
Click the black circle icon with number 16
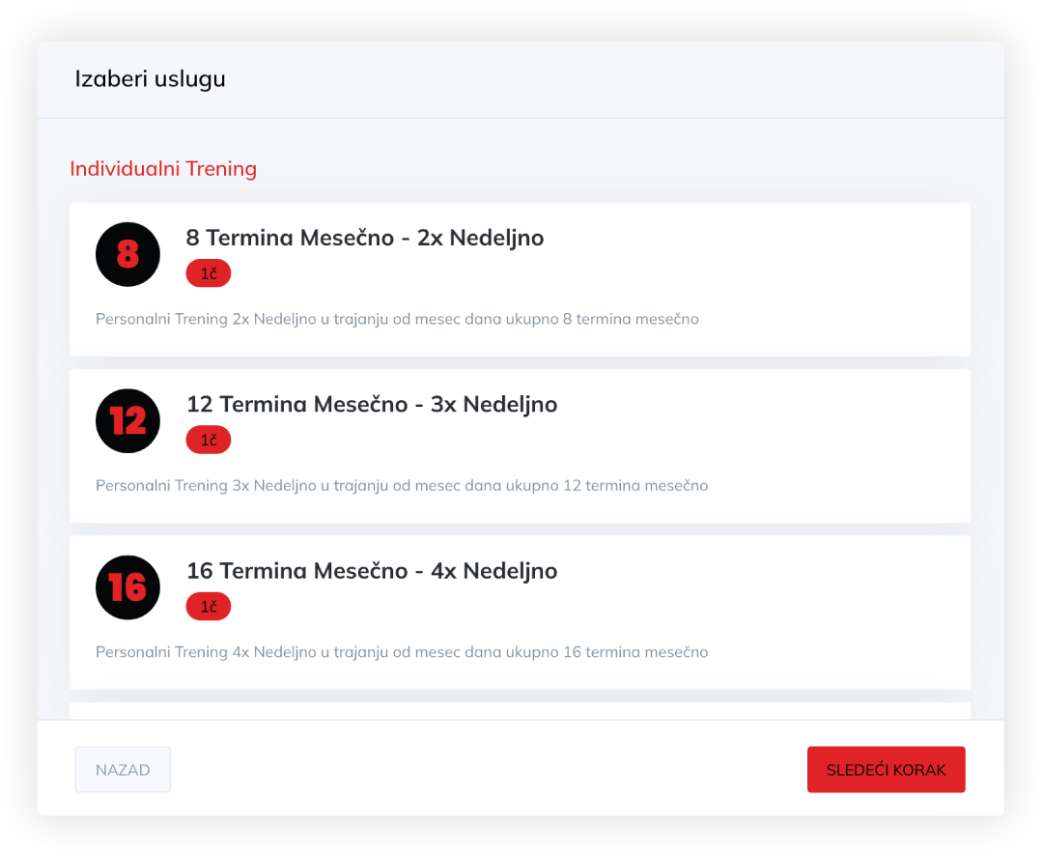point(127,587)
